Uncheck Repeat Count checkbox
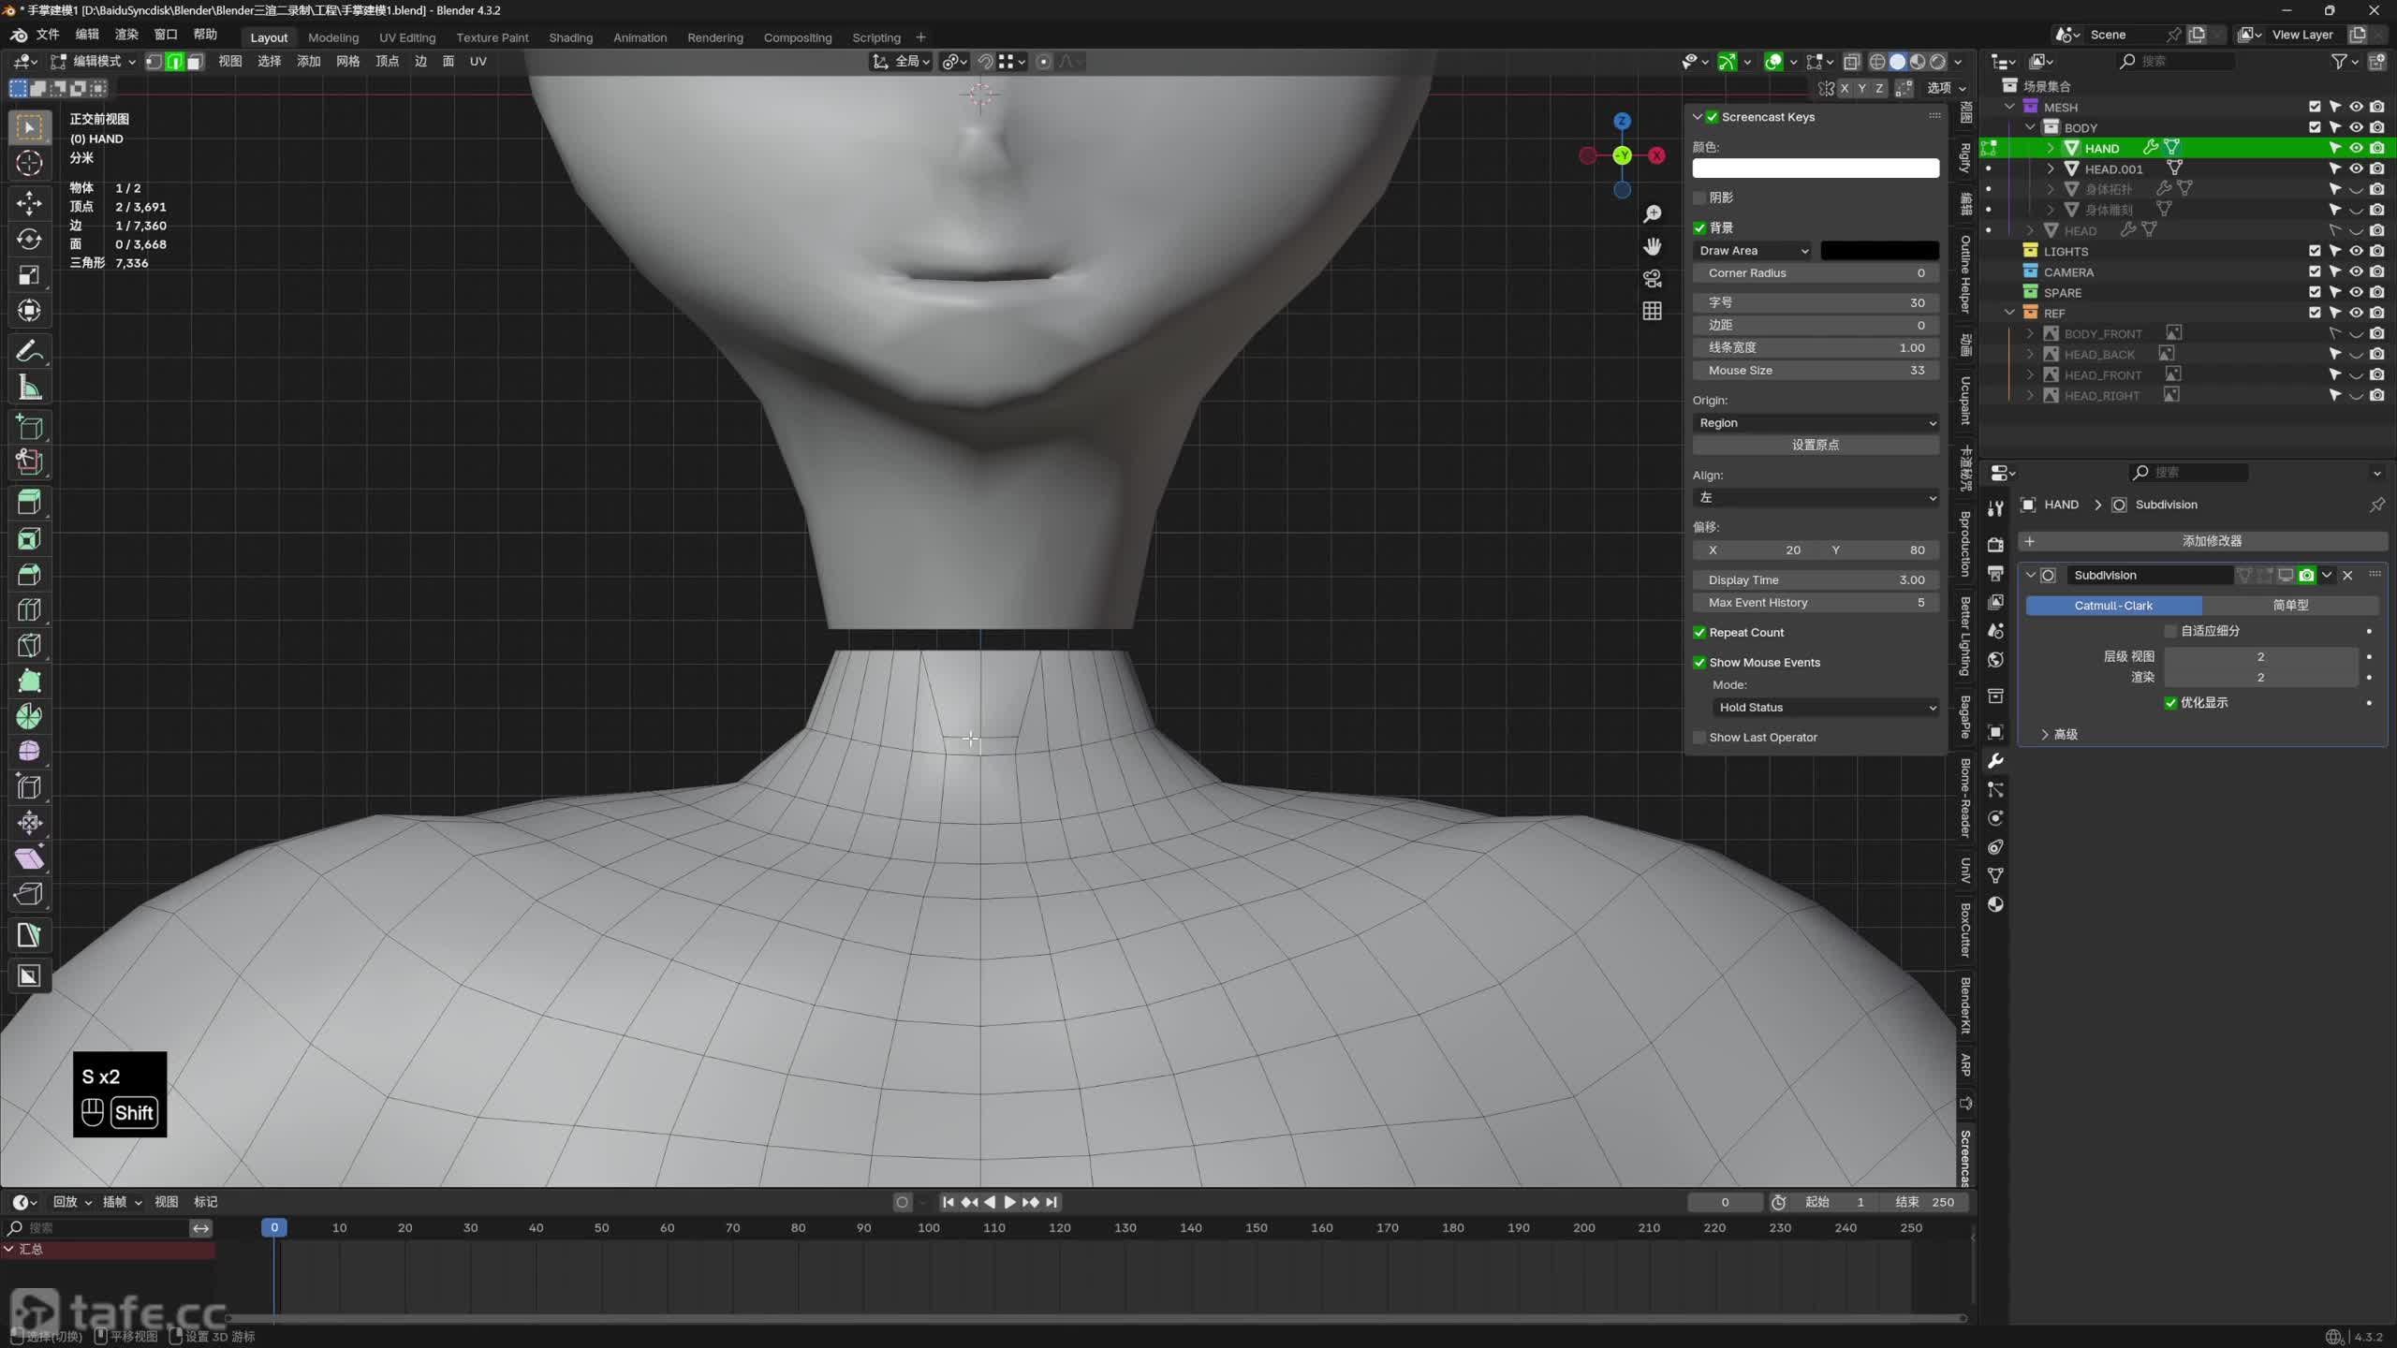 pos(1699,633)
